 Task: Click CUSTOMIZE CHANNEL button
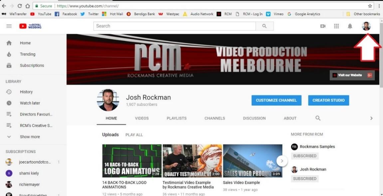click(x=277, y=100)
